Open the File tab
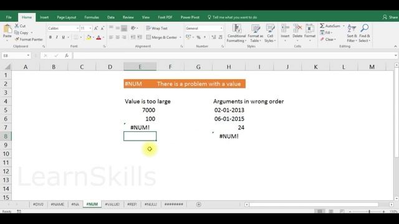This screenshot has width=399, height=224. pyautogui.click(x=9, y=17)
